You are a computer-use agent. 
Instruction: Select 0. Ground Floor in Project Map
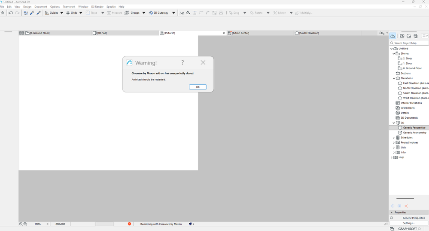pyautogui.click(x=412, y=68)
